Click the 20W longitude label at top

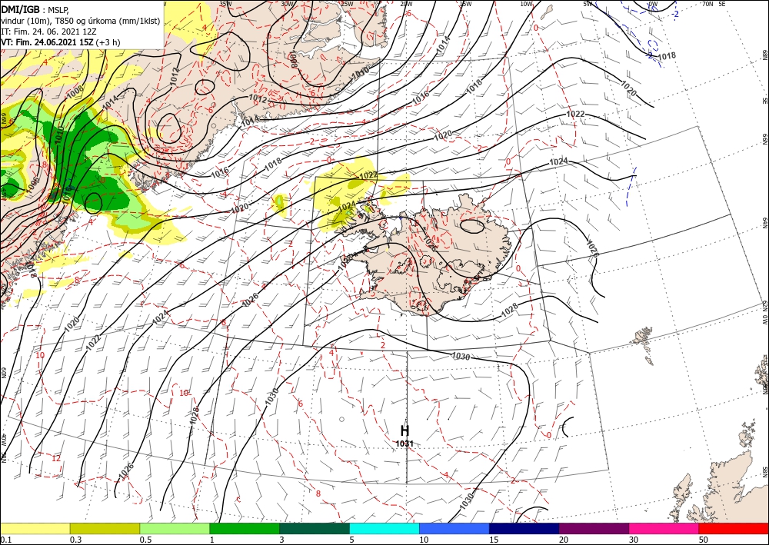[405, 4]
